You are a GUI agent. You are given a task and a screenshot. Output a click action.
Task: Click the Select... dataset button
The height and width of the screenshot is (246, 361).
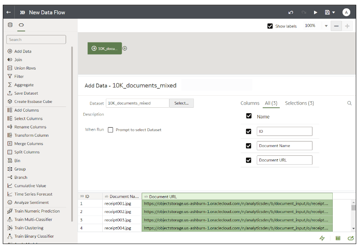point(181,103)
